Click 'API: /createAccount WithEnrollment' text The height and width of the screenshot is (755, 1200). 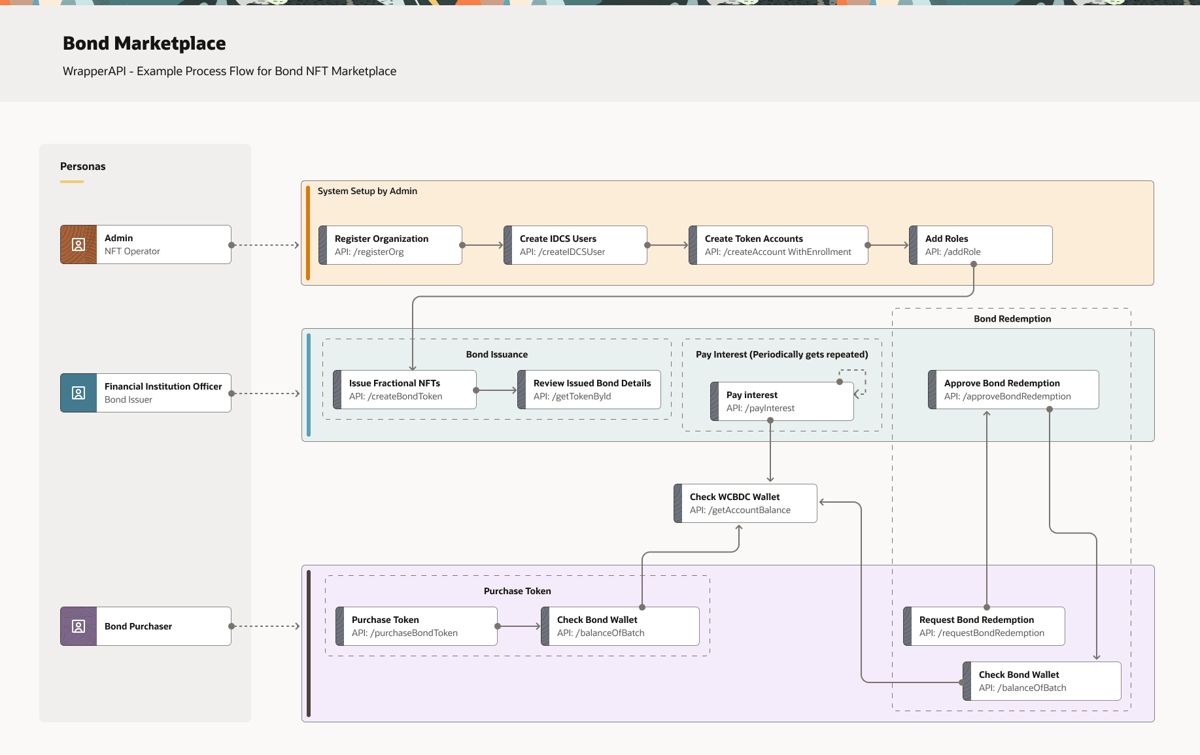tap(778, 252)
